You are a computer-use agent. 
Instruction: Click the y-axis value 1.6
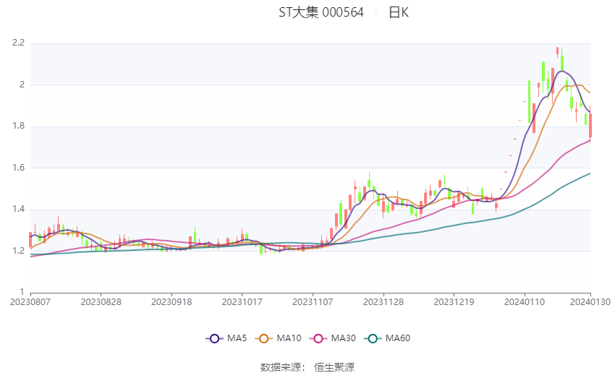pyautogui.click(x=18, y=168)
